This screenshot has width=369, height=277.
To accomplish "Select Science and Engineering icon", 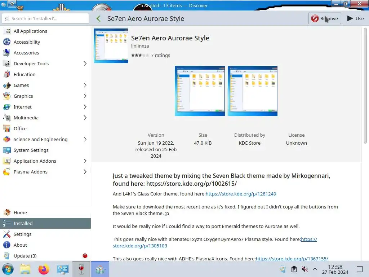I will click(x=7, y=140).
